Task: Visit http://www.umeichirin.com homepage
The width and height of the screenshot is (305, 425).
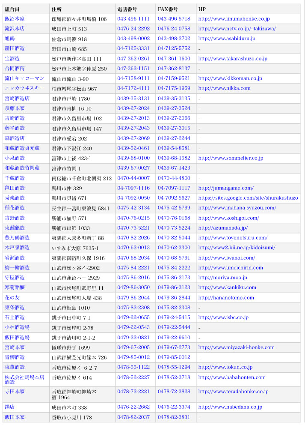Action: pyautogui.click(x=231, y=267)
